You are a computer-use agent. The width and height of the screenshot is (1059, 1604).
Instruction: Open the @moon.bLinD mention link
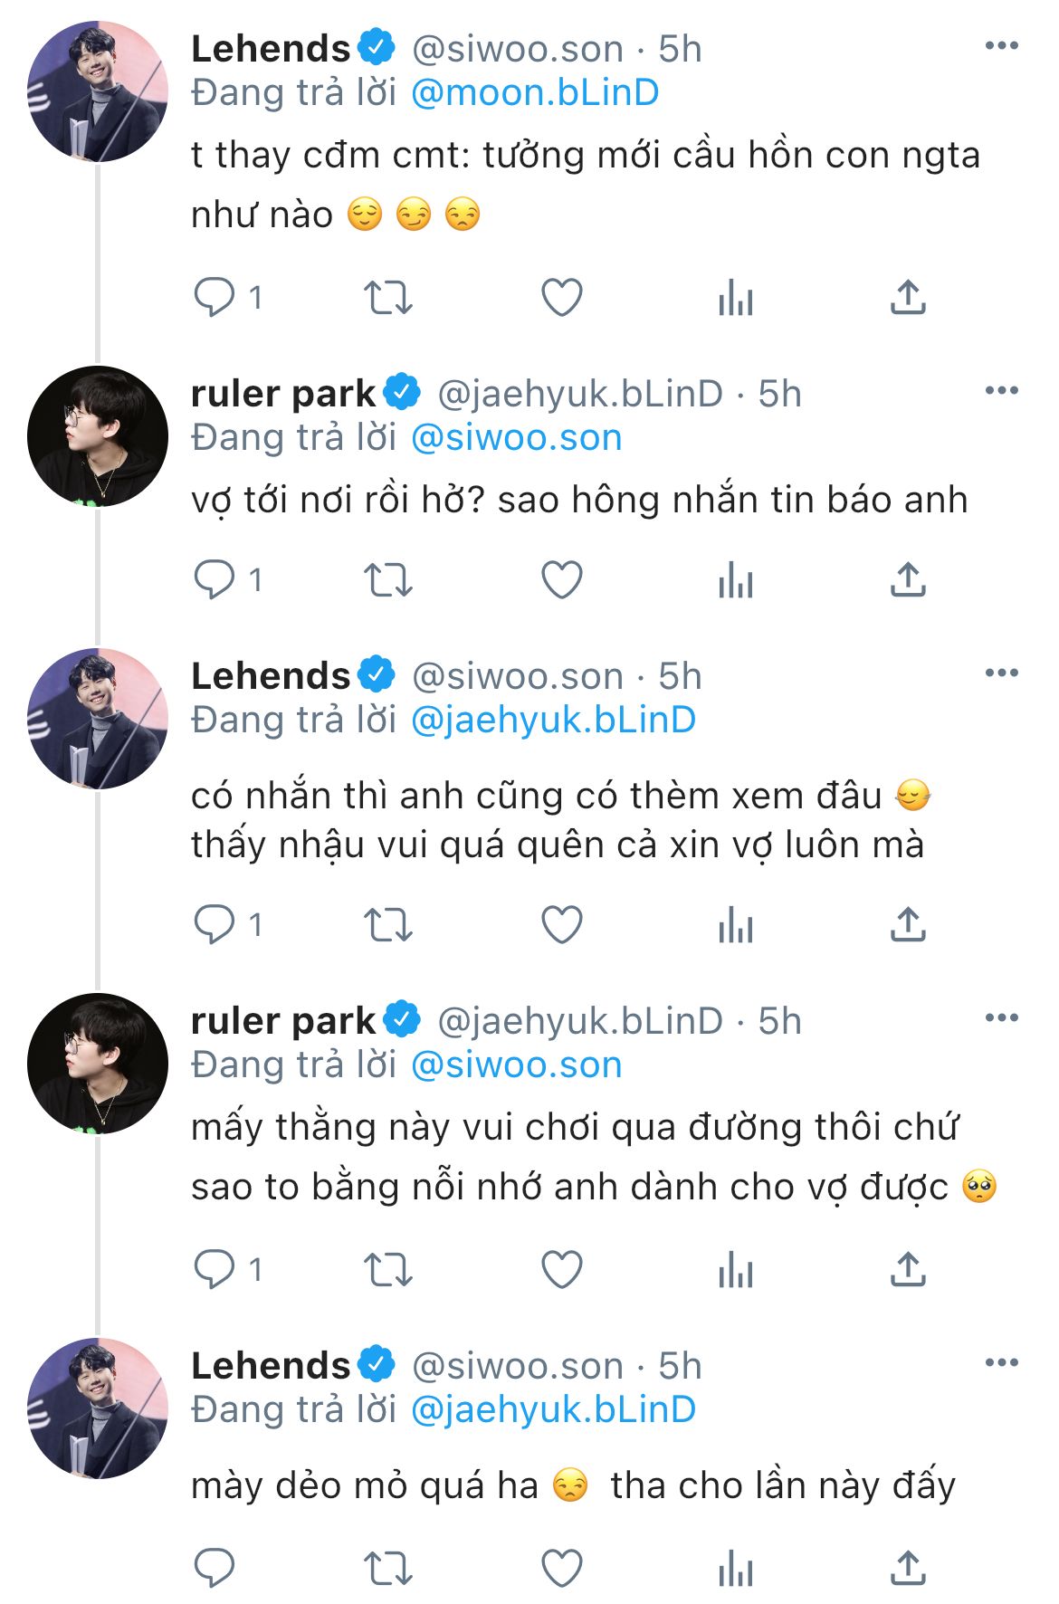[x=535, y=93]
